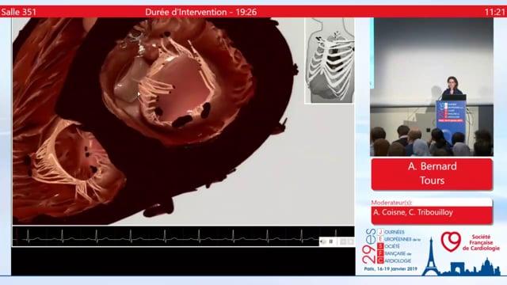Click the last greyed icon on ECG toolbar
This screenshot has height=285, width=507.
click(x=350, y=241)
